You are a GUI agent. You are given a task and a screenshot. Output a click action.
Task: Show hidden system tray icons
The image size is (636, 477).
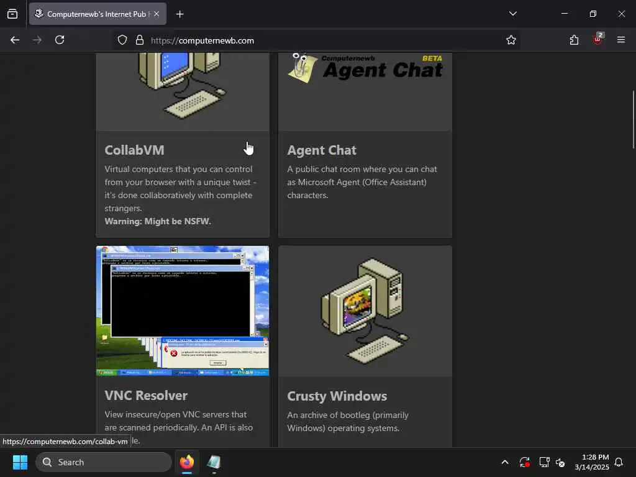[505, 462]
